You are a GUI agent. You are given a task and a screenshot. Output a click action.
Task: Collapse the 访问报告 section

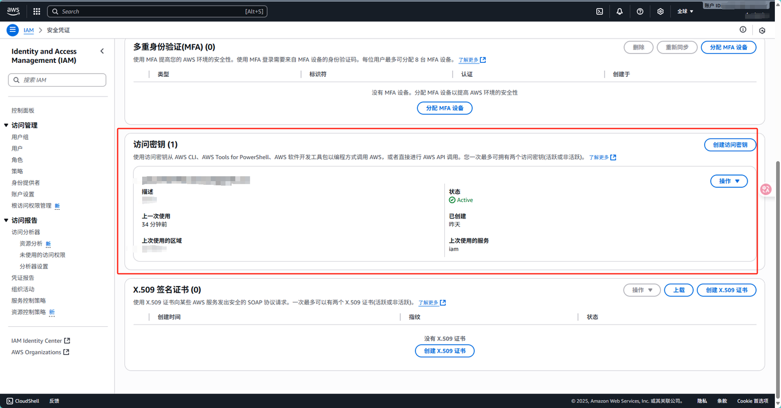point(6,220)
